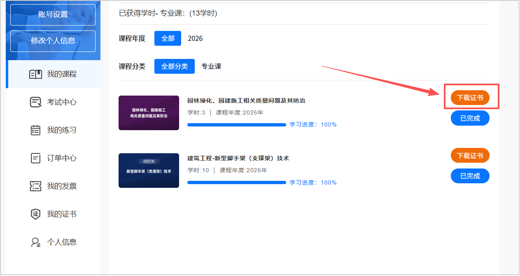Click the 我的练习 calendar icon
Image resolution: width=520 pixels, height=276 pixels.
pyautogui.click(x=36, y=130)
